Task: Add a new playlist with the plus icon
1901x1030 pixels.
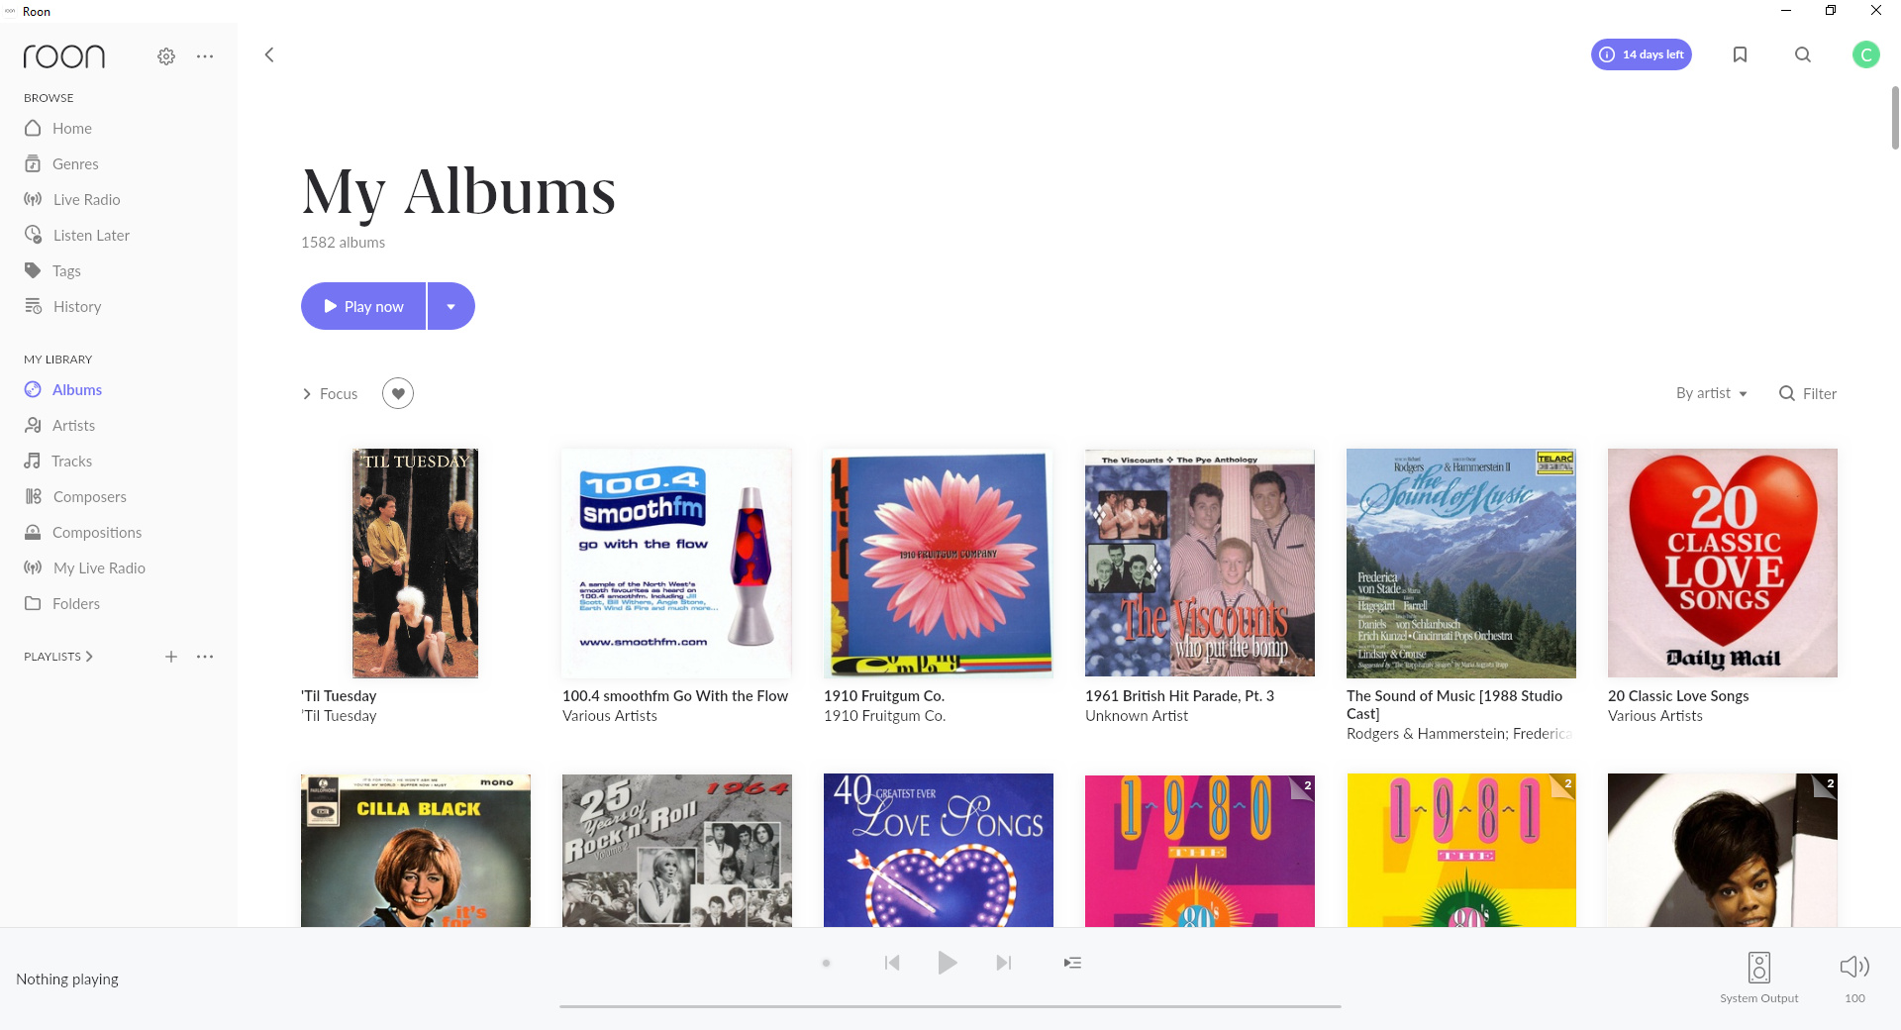Action: coord(171,657)
